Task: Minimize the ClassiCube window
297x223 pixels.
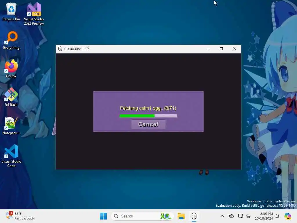Action: (208, 49)
